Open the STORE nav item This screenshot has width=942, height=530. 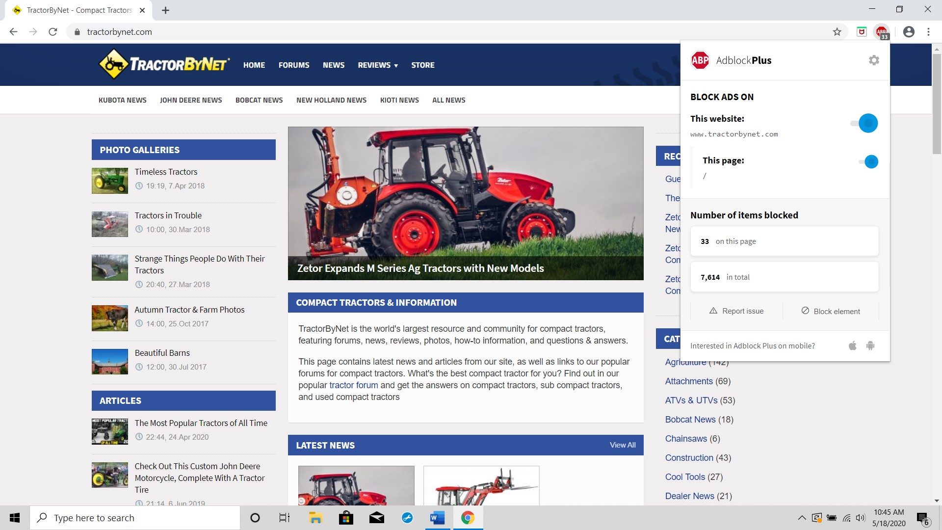click(x=423, y=65)
